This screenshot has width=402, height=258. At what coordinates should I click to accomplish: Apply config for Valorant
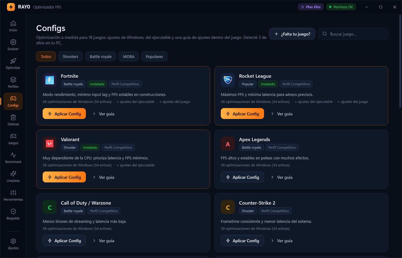point(64,177)
